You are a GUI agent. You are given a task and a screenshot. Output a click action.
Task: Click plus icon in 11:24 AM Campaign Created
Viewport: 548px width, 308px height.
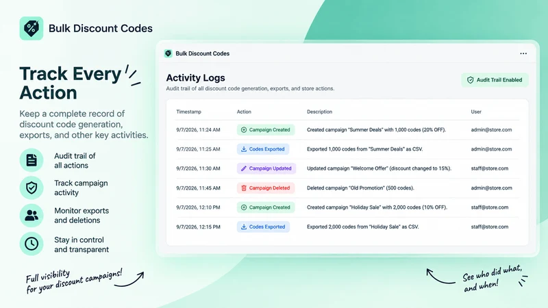coord(244,130)
